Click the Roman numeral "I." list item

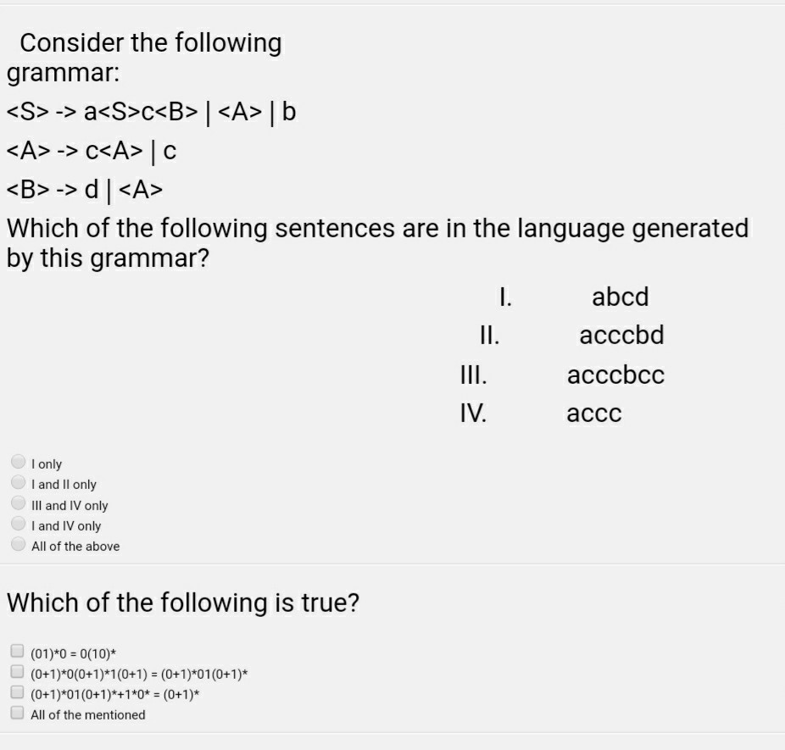coord(506,297)
